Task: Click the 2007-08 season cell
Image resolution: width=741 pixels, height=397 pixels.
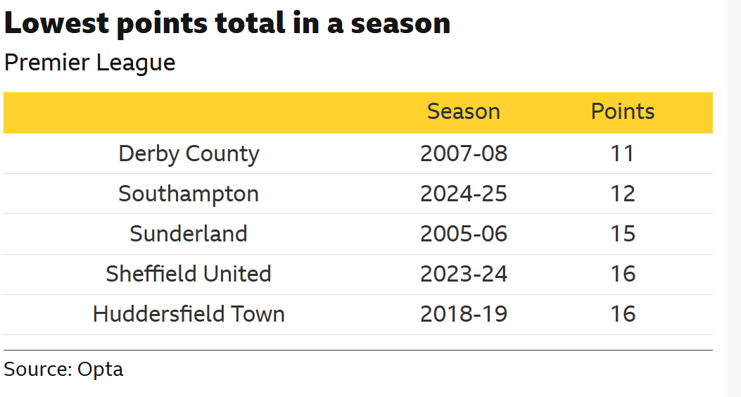Action: pos(463,153)
